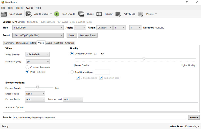This screenshot has width=201, height=129.
Task: Click the Reload button
Action: click(72, 35)
